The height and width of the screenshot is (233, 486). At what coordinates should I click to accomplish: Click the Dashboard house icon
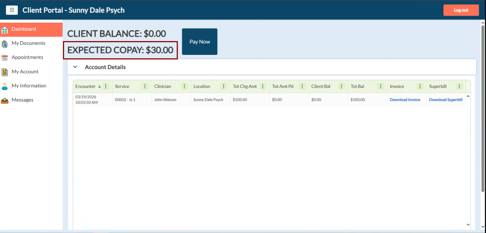click(5, 29)
